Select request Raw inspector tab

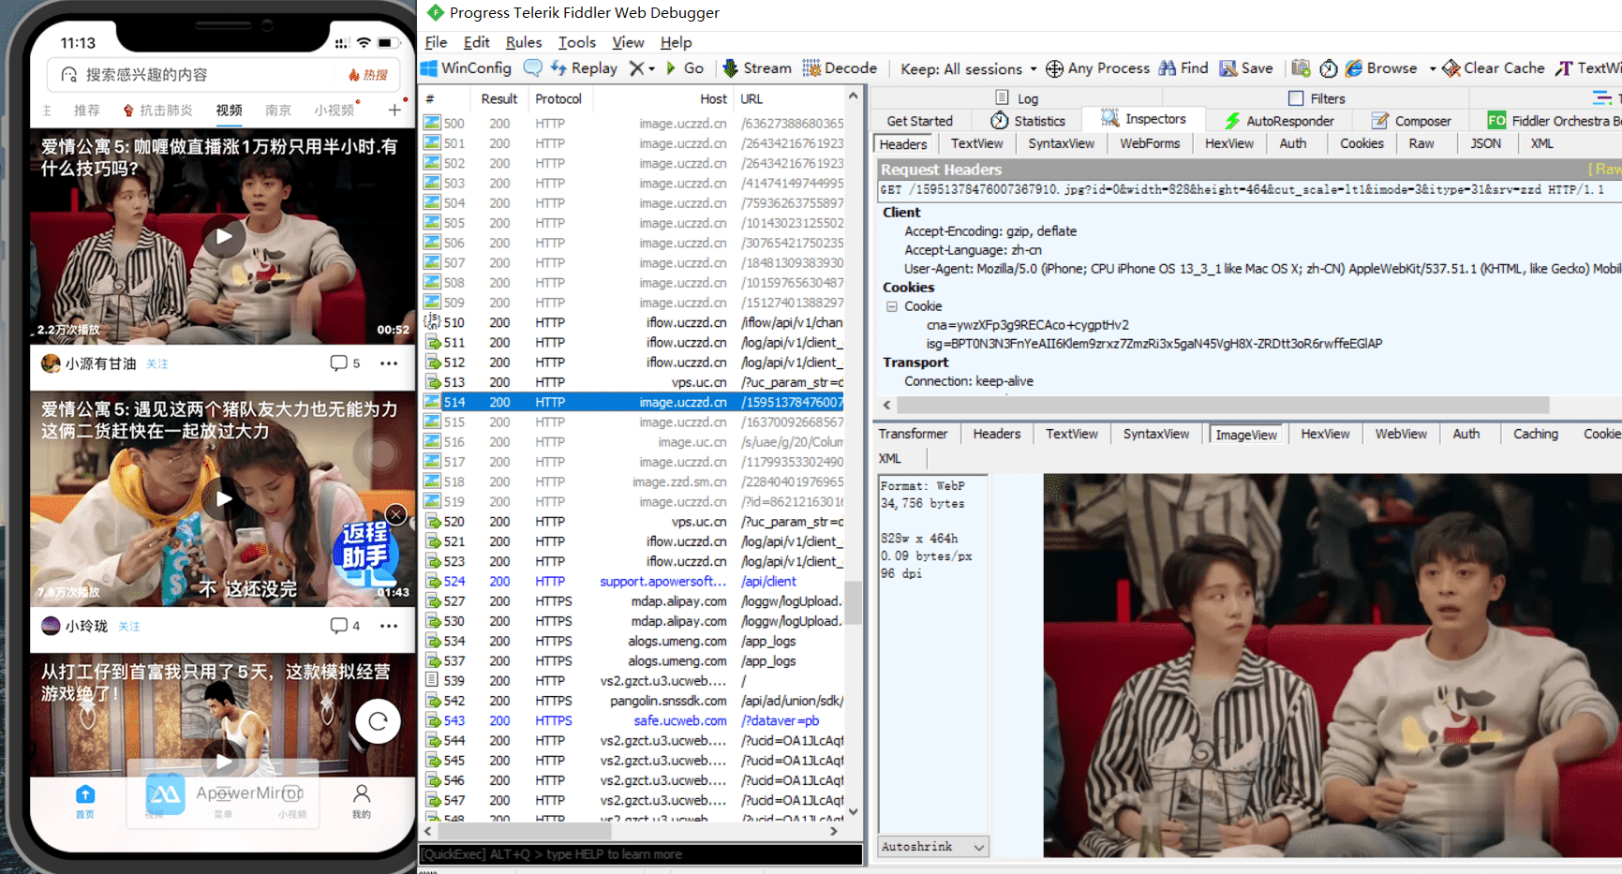click(1421, 143)
